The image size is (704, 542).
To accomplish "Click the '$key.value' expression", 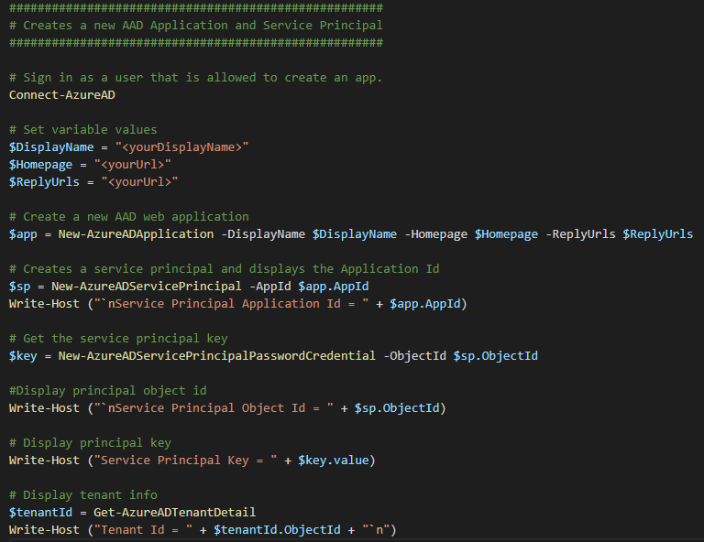I will click(x=334, y=461).
